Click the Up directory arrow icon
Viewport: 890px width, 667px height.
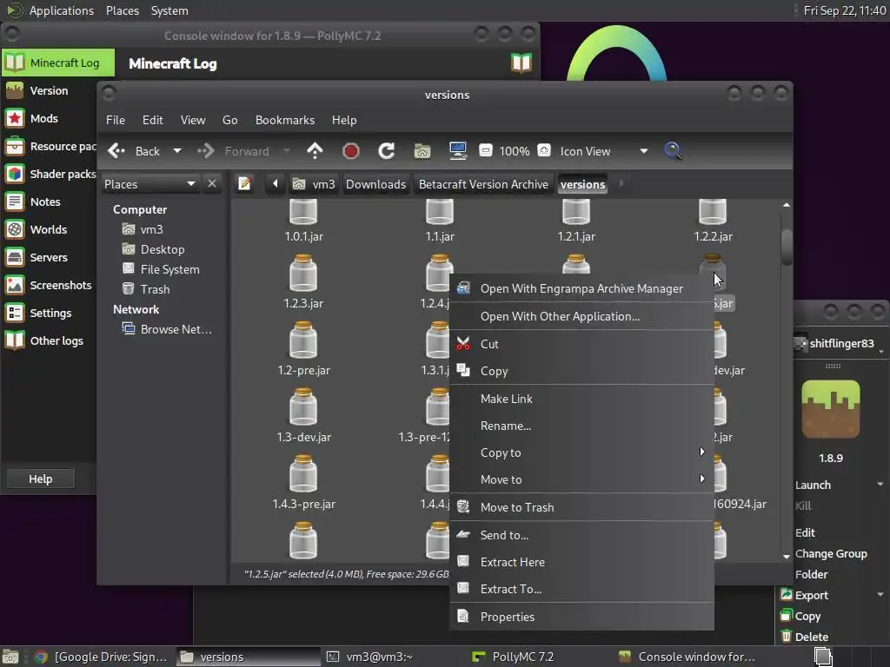click(x=315, y=151)
